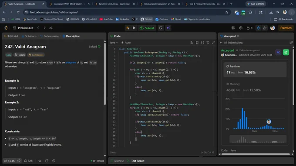Click the Auto lock label
The image size is (296, 166).
tap(126, 43)
